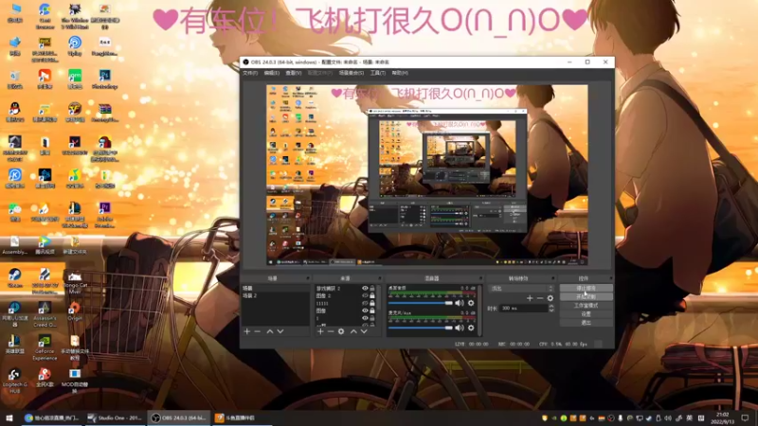Open the Among Us desktop shortcut
Image resolution: width=758 pixels, height=426 pixels.
tap(105, 149)
